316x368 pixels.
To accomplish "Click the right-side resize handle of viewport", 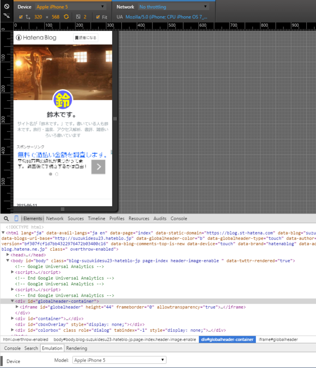I will coord(115,119).
